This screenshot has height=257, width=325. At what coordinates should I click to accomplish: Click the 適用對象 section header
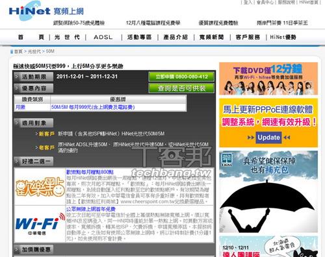(x=34, y=123)
